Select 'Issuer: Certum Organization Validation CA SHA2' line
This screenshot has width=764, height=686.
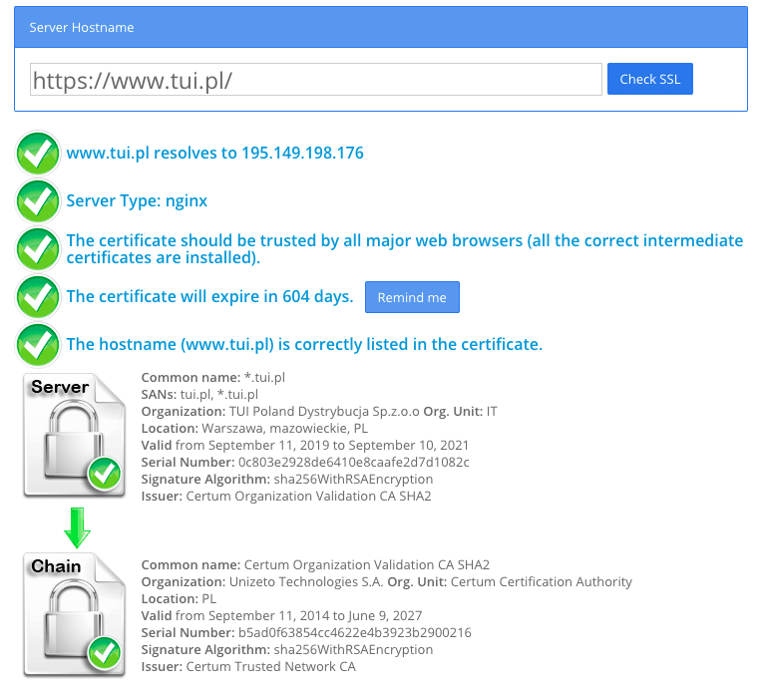click(286, 497)
